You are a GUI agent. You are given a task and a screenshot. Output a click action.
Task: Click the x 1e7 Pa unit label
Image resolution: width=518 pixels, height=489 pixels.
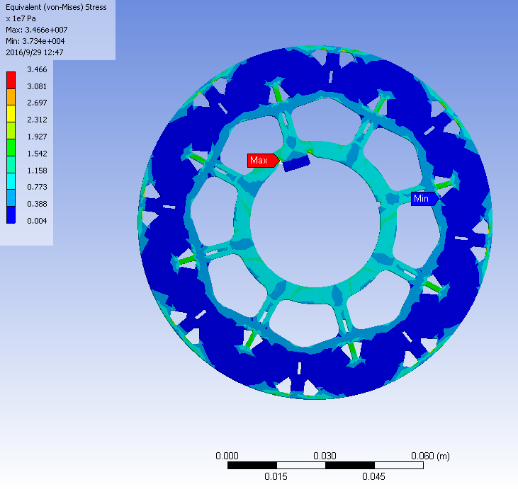click(21, 18)
